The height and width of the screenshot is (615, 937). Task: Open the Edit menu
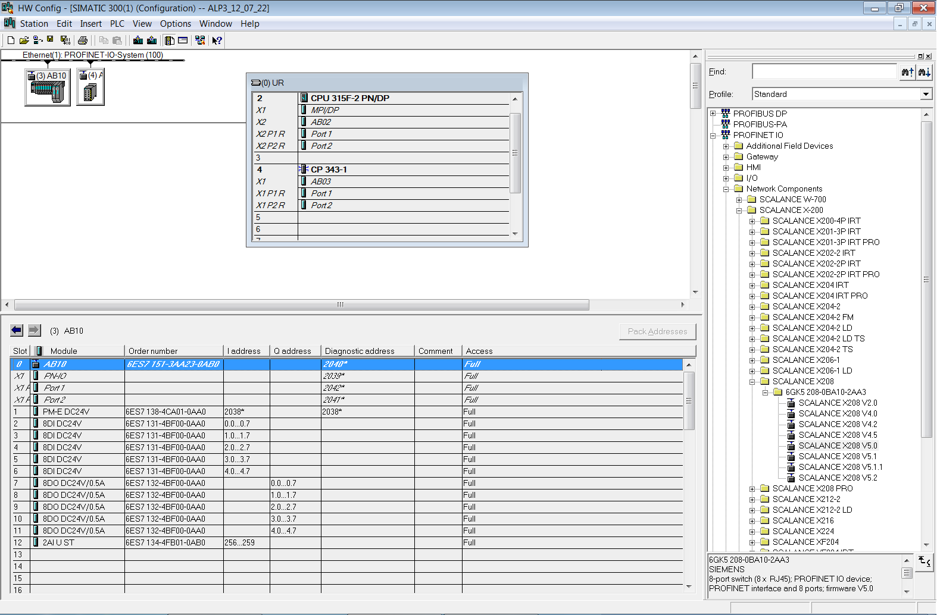click(x=64, y=24)
